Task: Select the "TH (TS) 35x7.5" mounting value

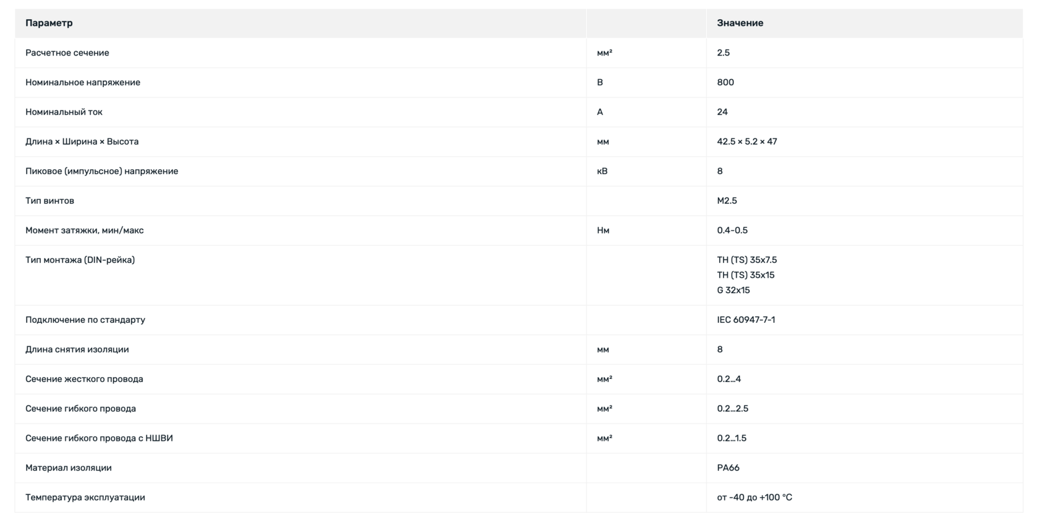Action: tap(746, 260)
